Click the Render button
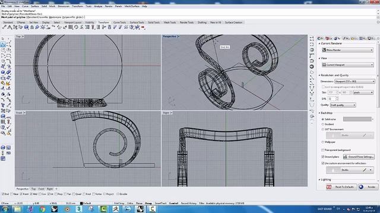The image size is (380, 213). 368,187
